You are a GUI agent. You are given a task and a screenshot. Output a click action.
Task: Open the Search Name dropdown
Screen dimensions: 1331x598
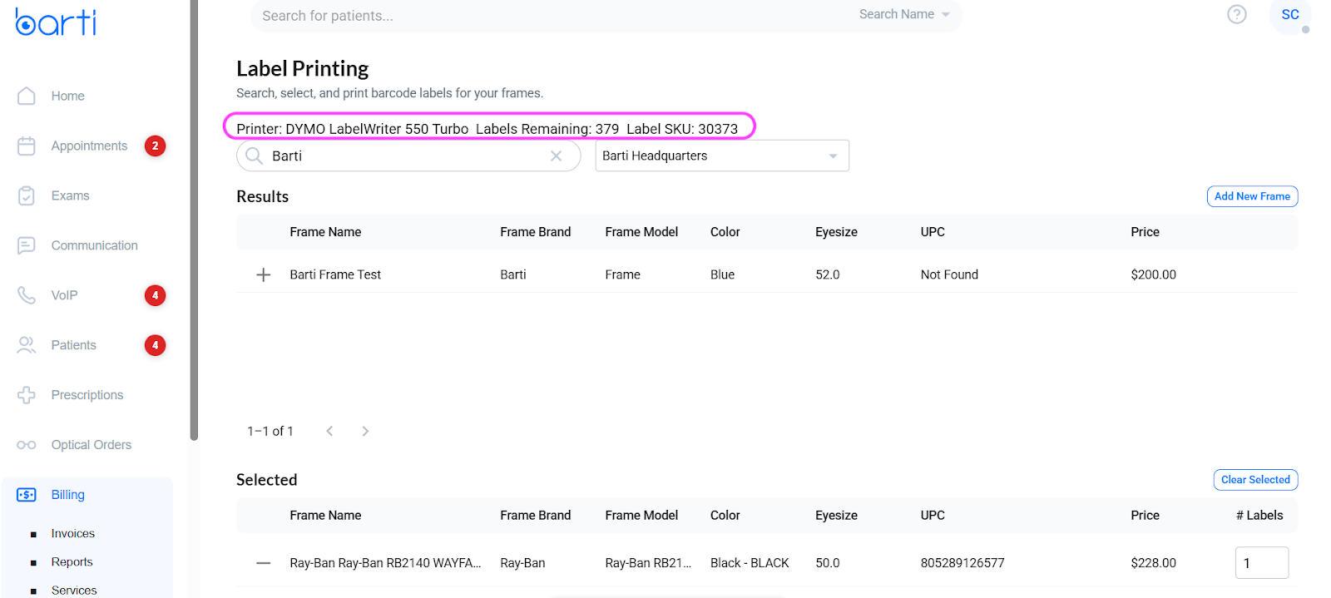(x=904, y=14)
